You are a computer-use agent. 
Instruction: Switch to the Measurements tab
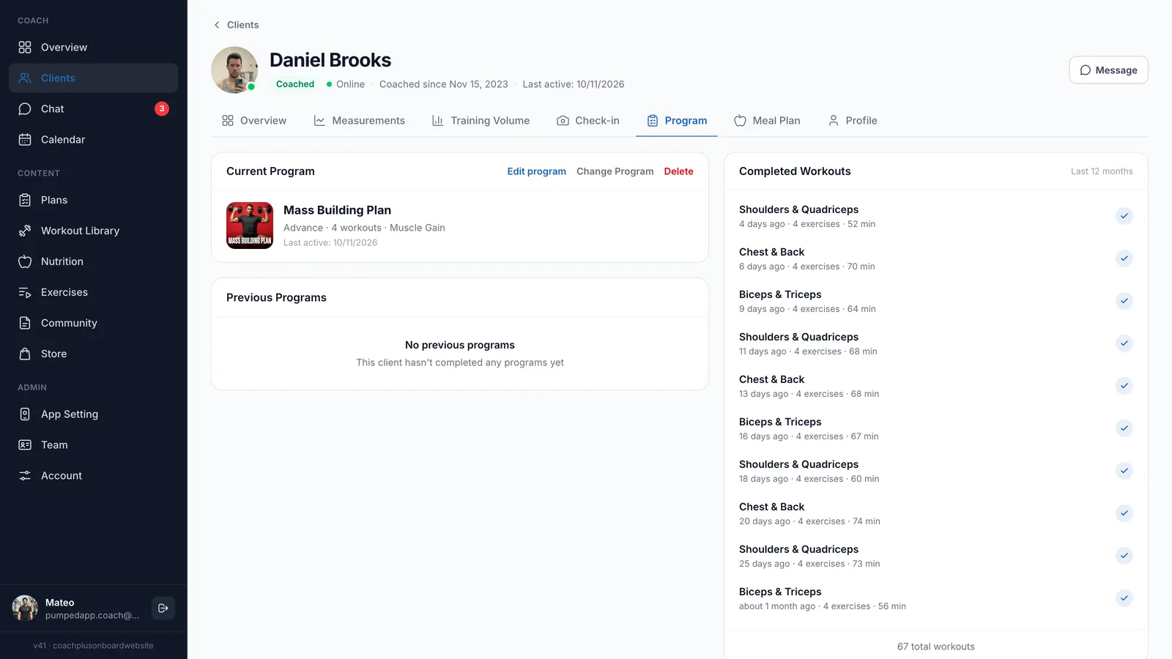(x=359, y=121)
